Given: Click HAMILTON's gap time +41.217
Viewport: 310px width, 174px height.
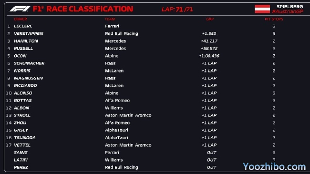Looking at the screenshot, I should coord(209,41).
